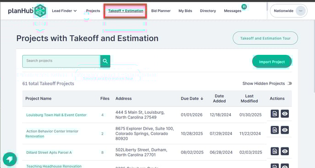Click the Import Project button
Viewport: 315px width, 168px height.
tap(272, 62)
